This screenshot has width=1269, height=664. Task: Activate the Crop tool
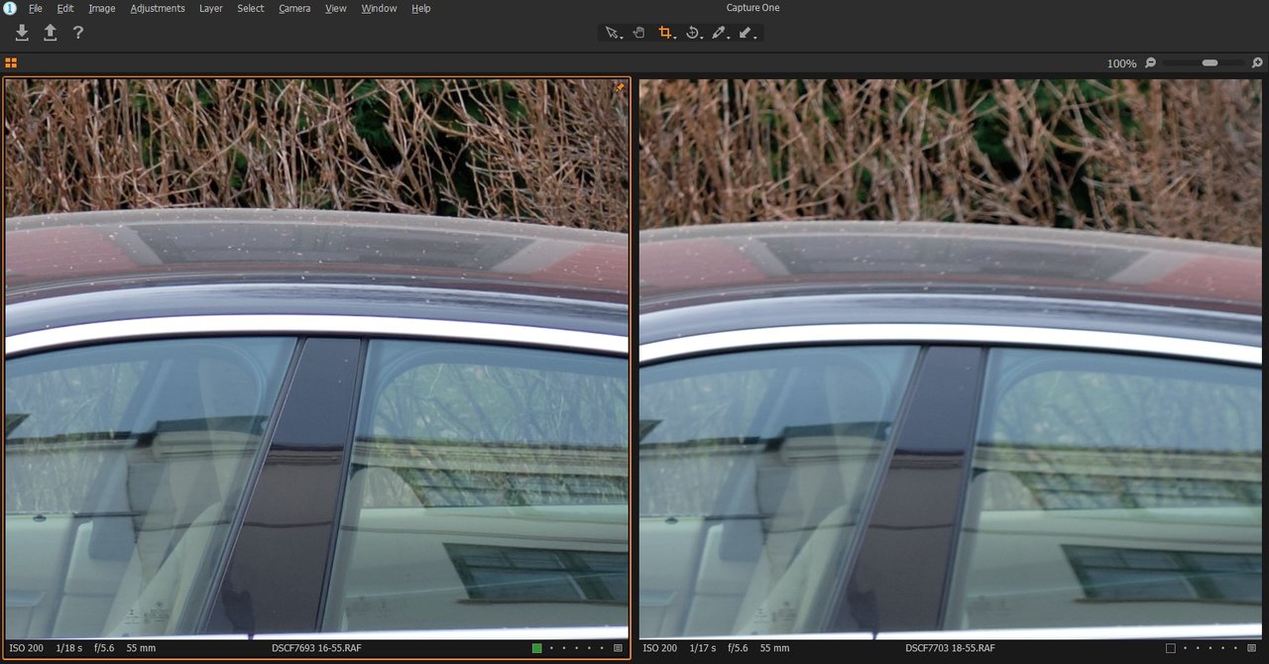pyautogui.click(x=666, y=33)
